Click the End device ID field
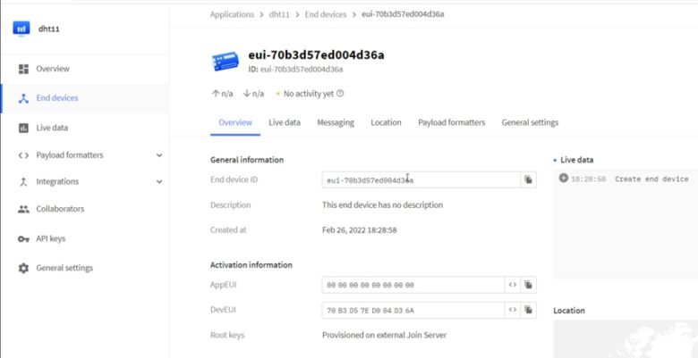 [421, 179]
